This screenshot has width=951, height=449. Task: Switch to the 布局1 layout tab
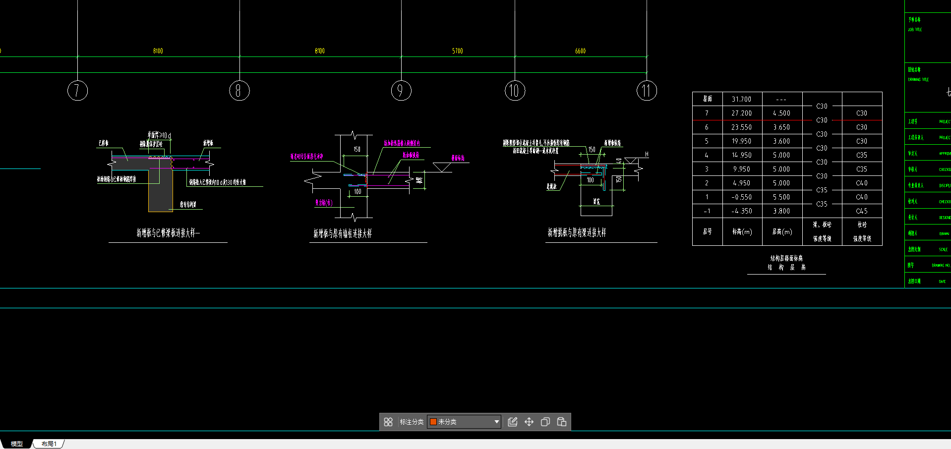pos(49,444)
